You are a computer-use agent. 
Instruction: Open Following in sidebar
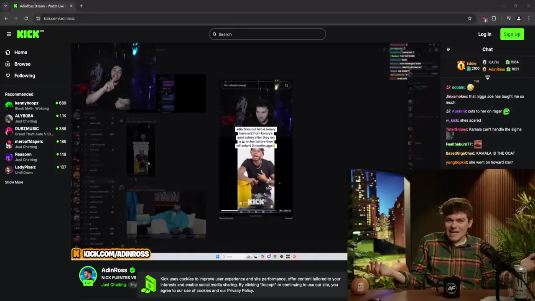coord(24,76)
